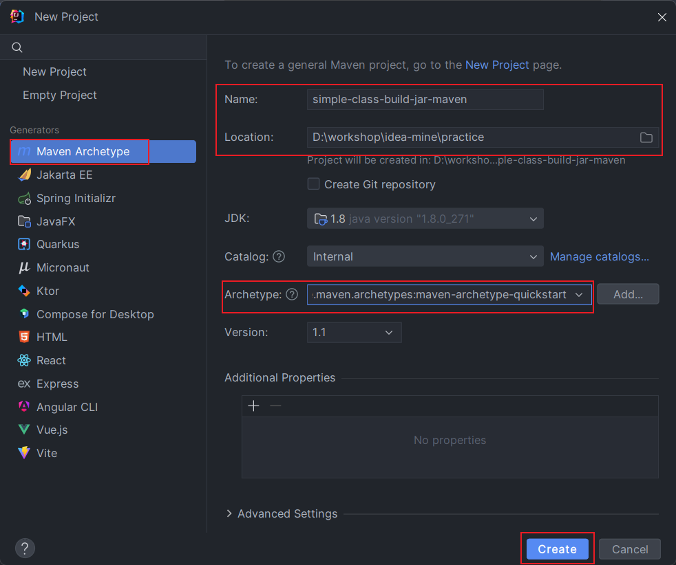Add a property with the plus icon
The width and height of the screenshot is (676, 565).
(x=253, y=406)
